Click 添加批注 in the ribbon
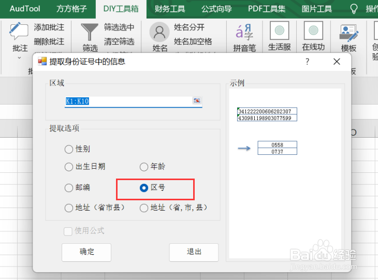This screenshot has height=280, width=378. [x=49, y=27]
